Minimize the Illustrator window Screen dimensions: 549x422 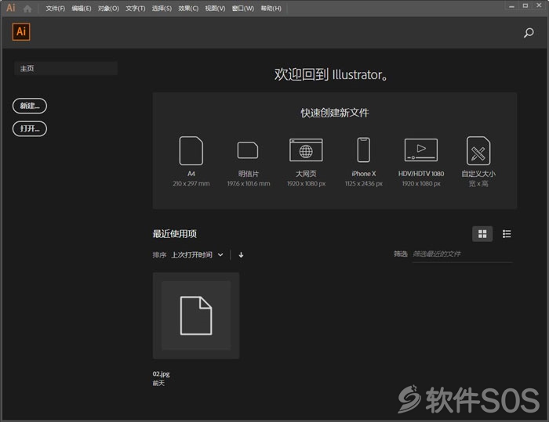(x=511, y=6)
